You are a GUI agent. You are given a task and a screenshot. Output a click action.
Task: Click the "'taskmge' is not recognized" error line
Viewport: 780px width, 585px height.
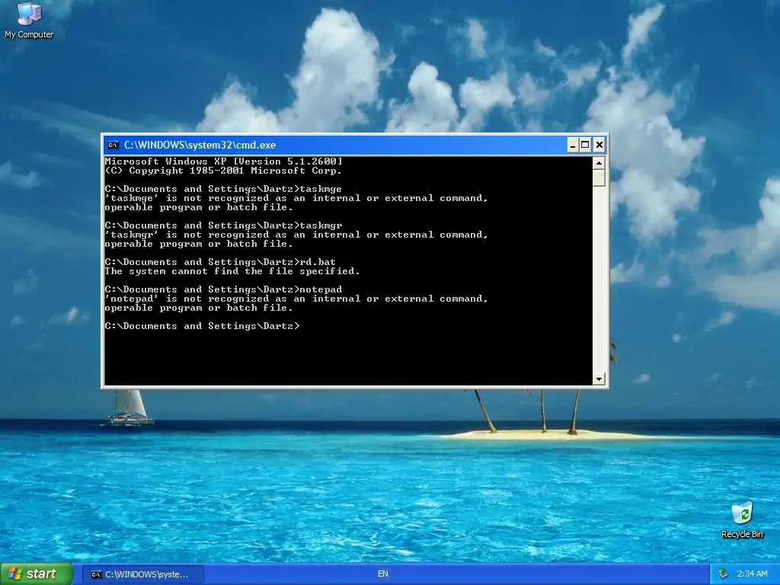tap(296, 198)
